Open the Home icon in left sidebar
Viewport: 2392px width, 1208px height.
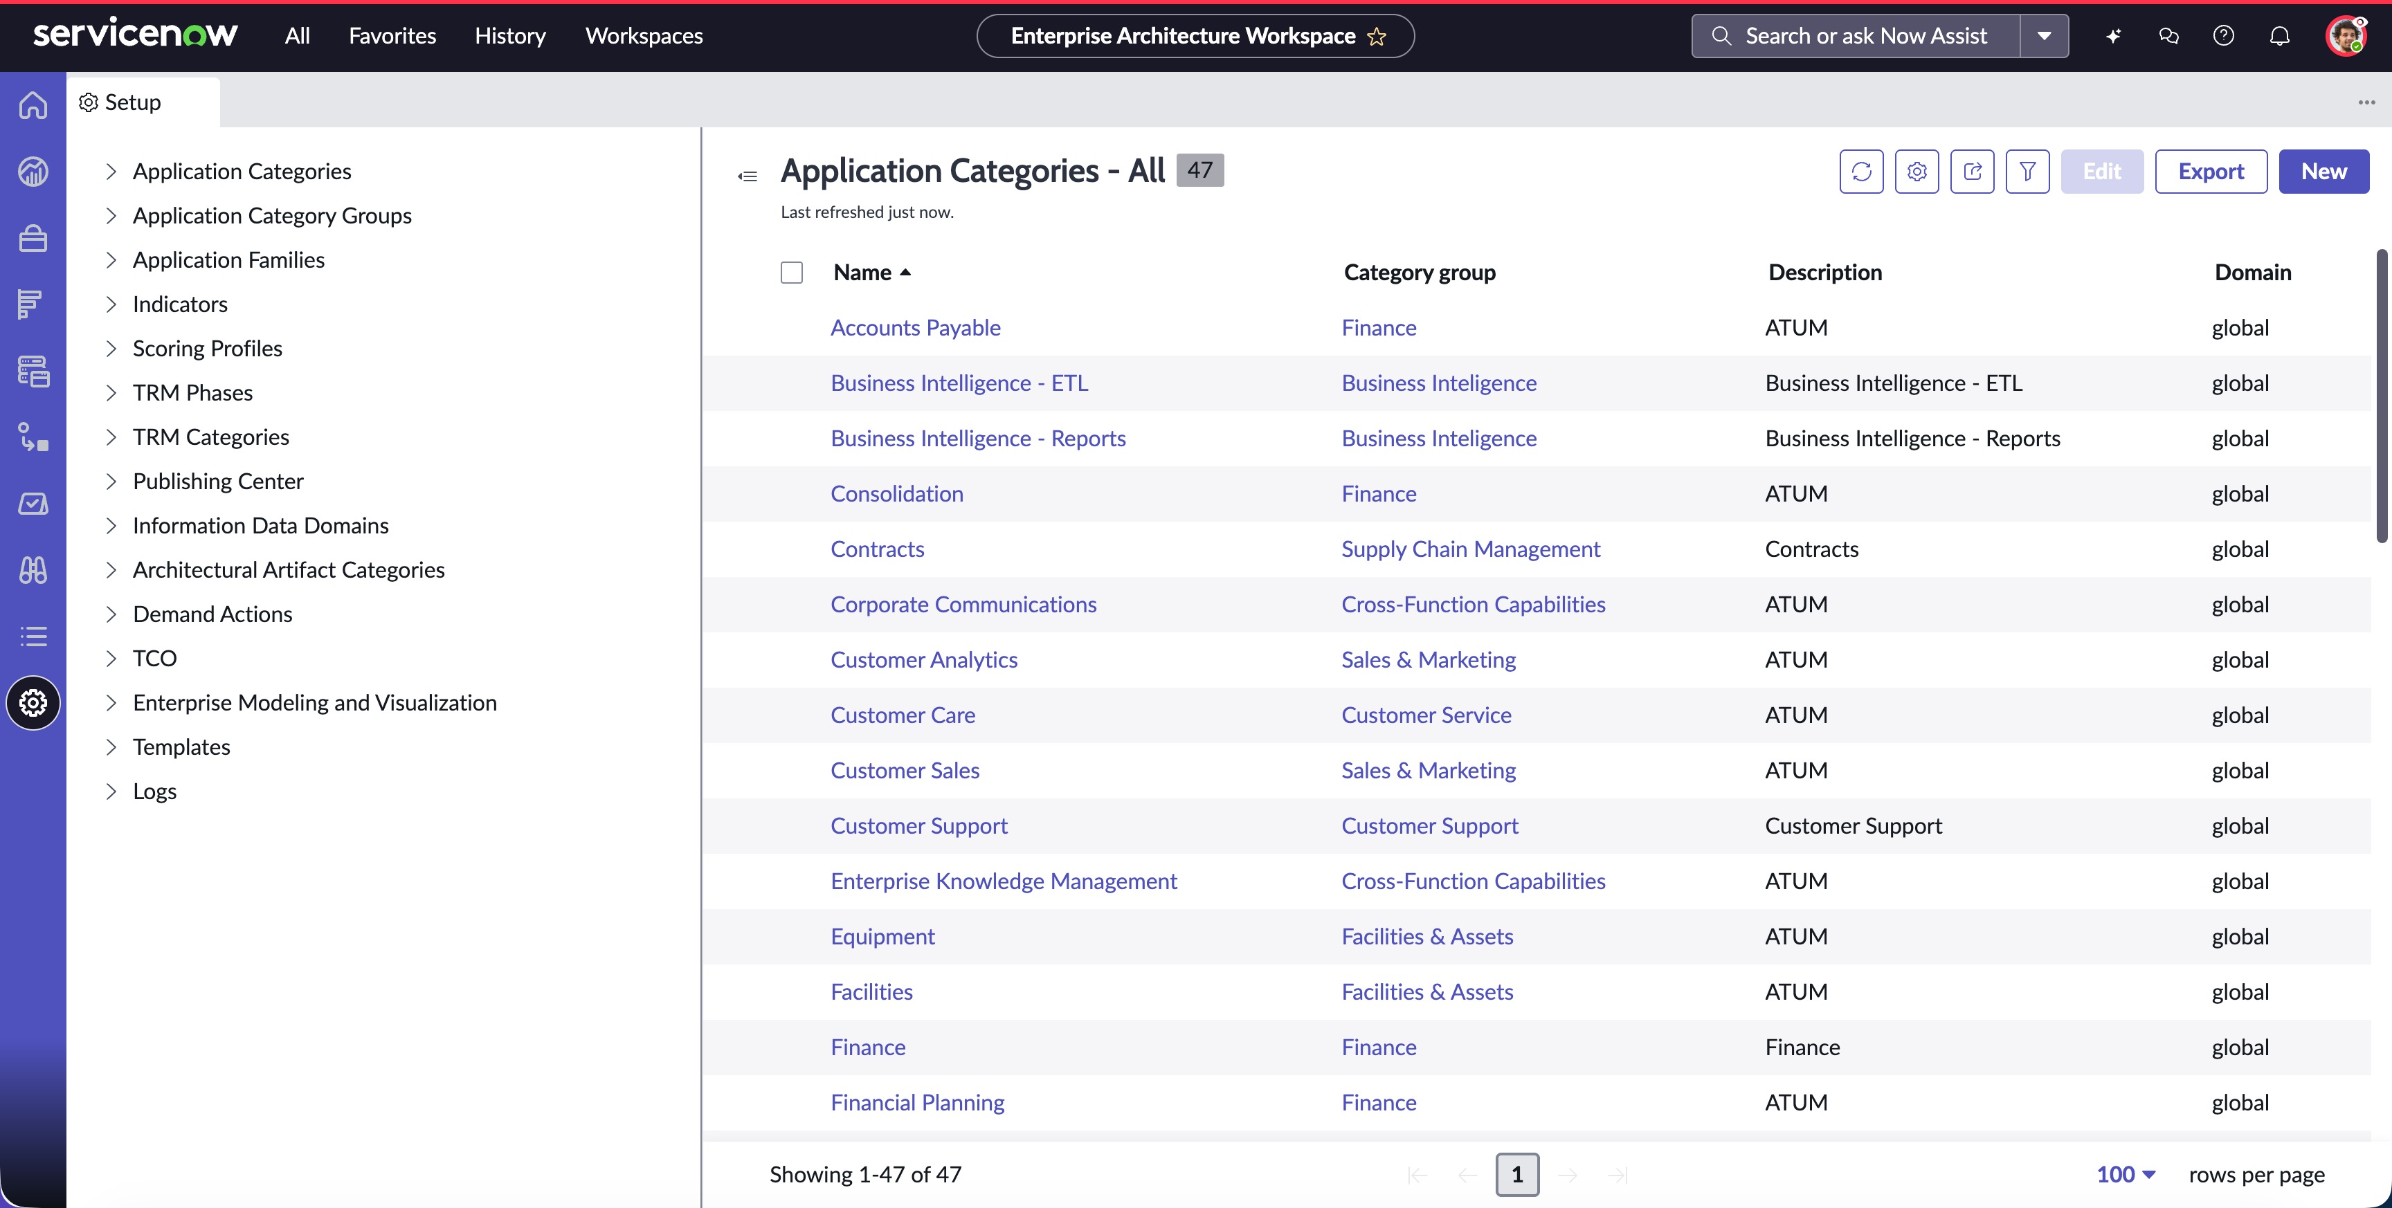tap(33, 105)
